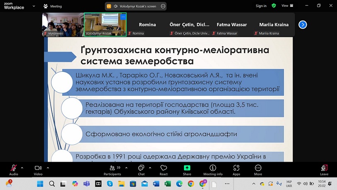Viewport: 337px width, 190px height.
Task: Click the Leave meeting button
Action: (x=324, y=170)
